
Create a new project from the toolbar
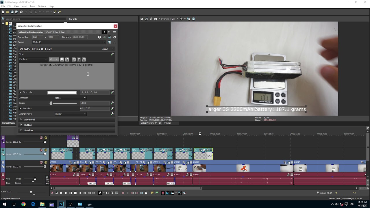click(3, 12)
